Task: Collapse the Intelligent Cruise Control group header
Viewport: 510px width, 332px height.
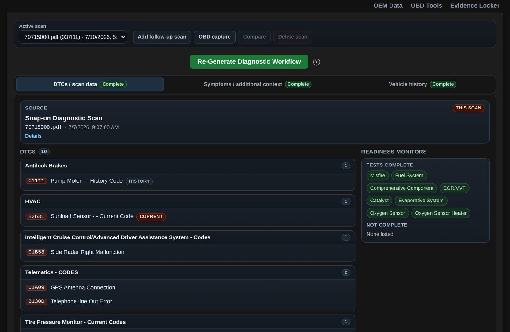Action: tap(188, 237)
